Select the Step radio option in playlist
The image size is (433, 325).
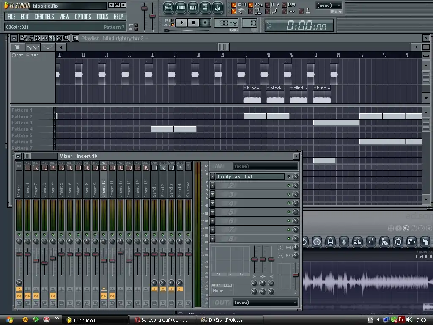click(14, 55)
